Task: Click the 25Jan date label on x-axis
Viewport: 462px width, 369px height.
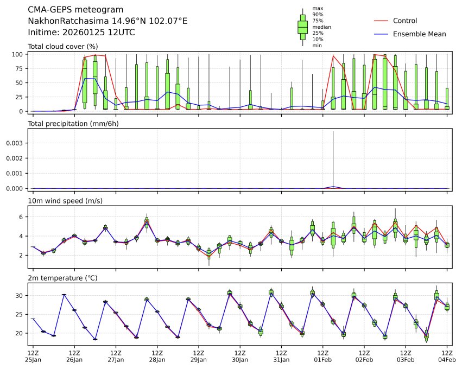Action: click(x=33, y=359)
